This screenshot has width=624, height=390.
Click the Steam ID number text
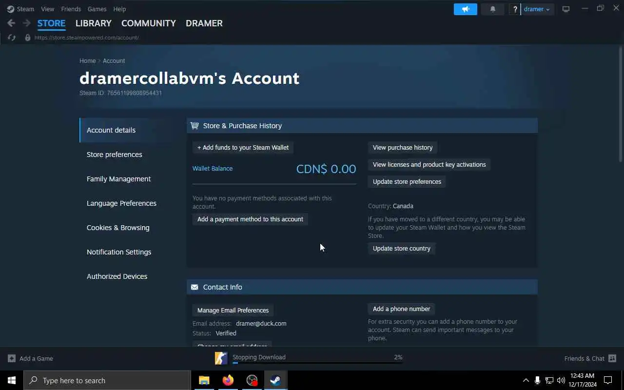click(135, 93)
